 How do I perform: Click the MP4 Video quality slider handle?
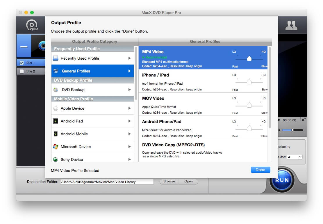tap(249, 58)
